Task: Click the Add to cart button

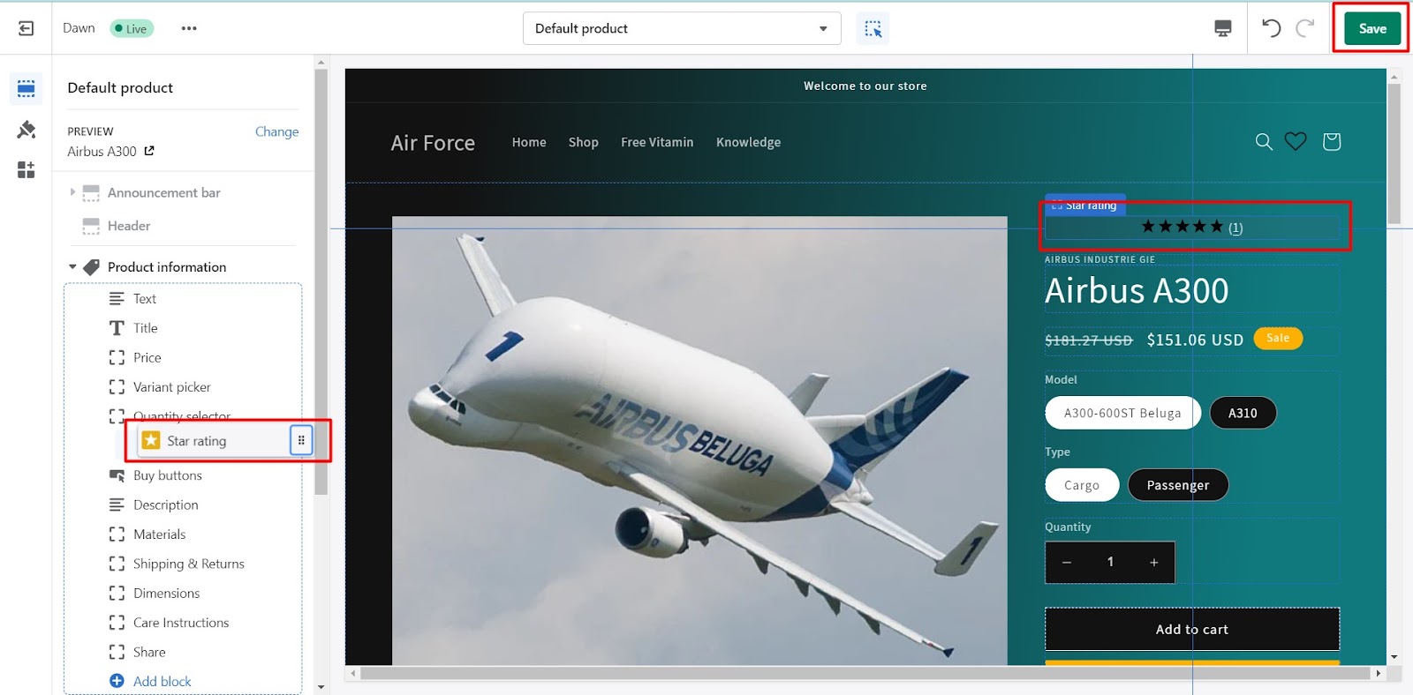Action: [1192, 629]
